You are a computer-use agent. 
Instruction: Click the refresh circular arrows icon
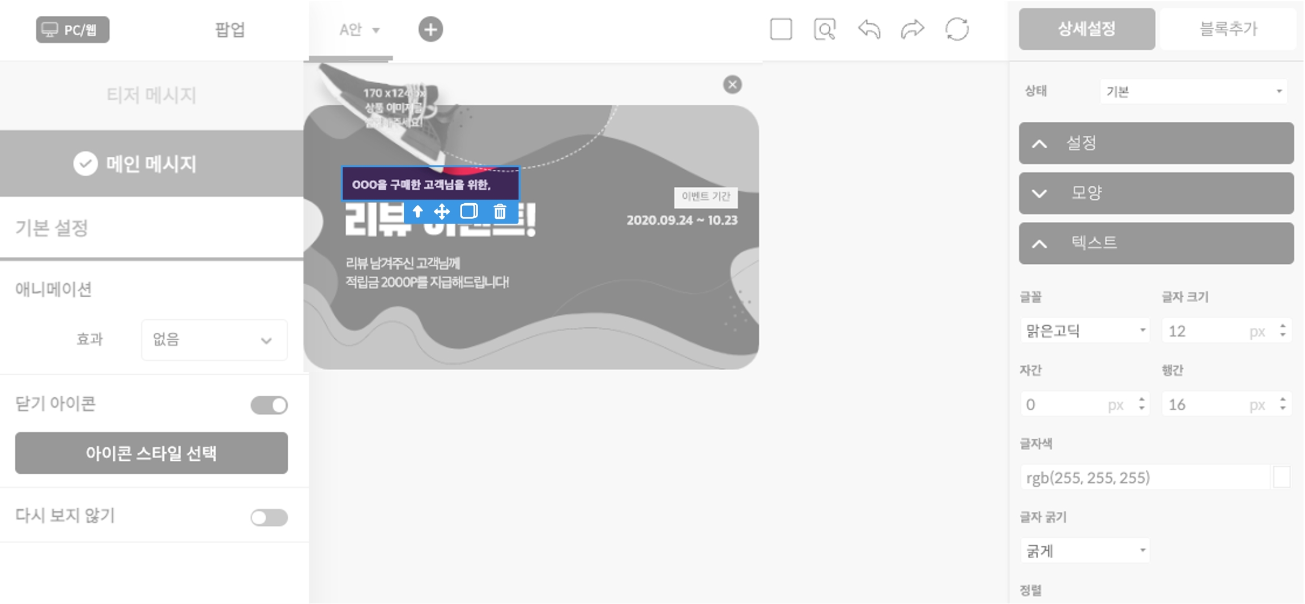pyautogui.click(x=957, y=29)
